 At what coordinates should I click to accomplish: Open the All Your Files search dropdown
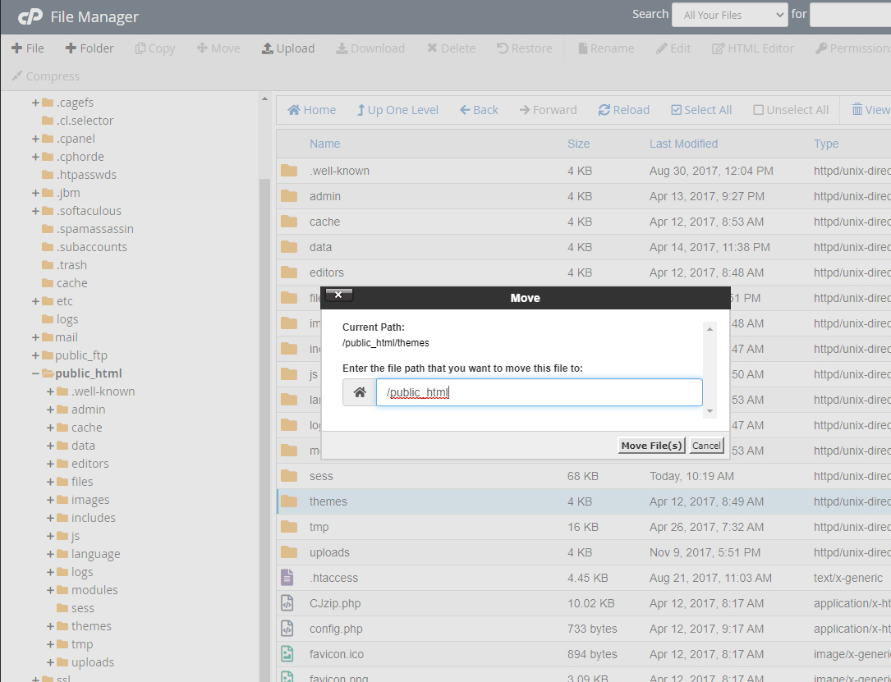pyautogui.click(x=729, y=15)
